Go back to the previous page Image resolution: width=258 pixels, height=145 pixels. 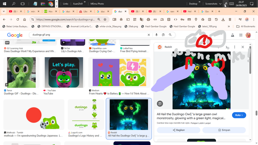tap(4, 19)
